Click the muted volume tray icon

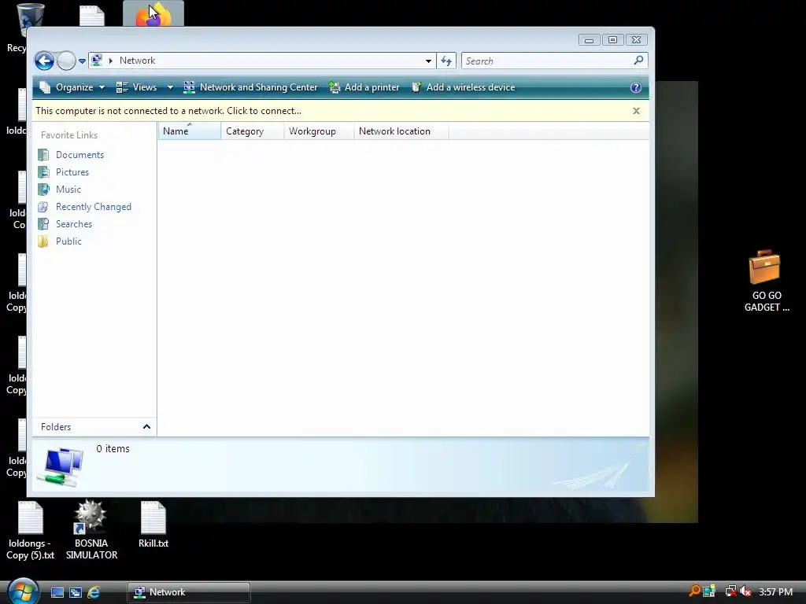746,591
